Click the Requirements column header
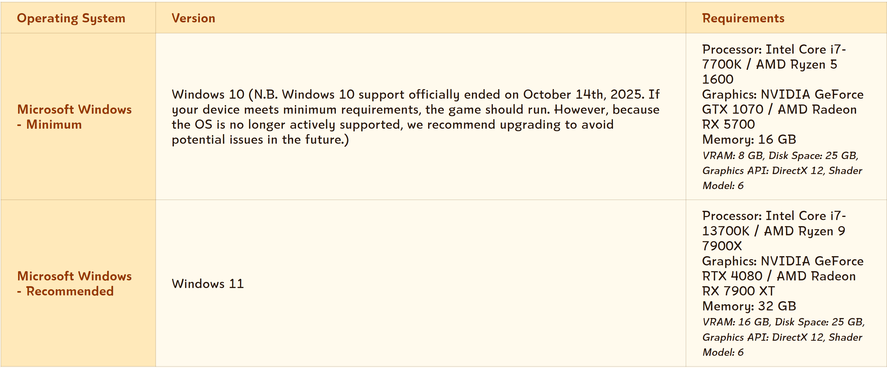The height and width of the screenshot is (368, 887). click(x=743, y=18)
